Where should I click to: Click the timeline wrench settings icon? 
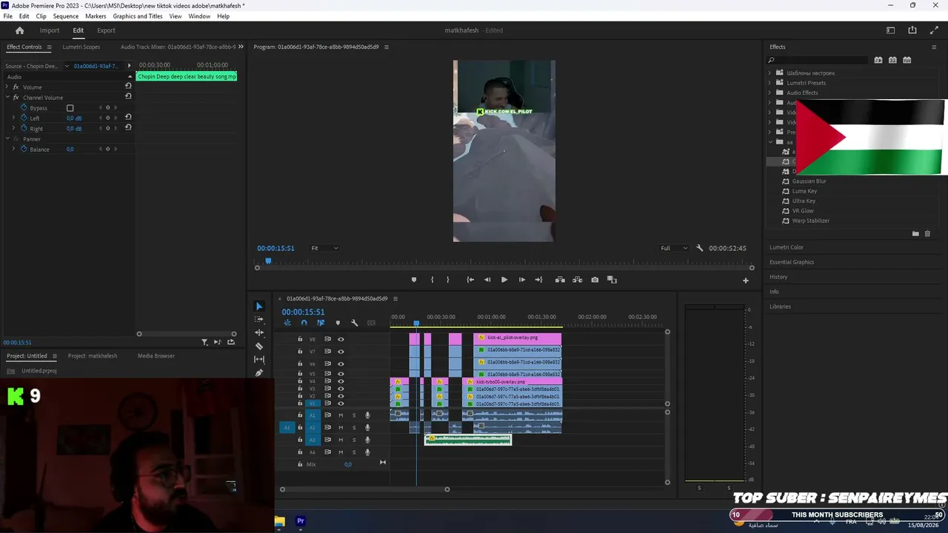[x=354, y=323]
